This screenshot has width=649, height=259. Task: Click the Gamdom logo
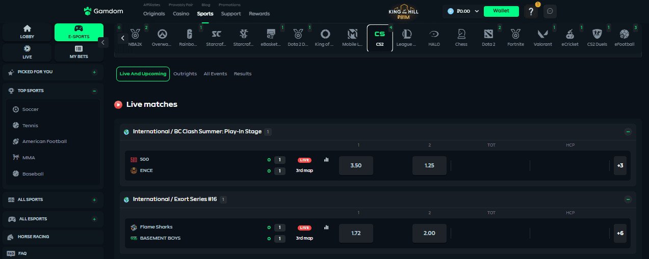point(102,11)
